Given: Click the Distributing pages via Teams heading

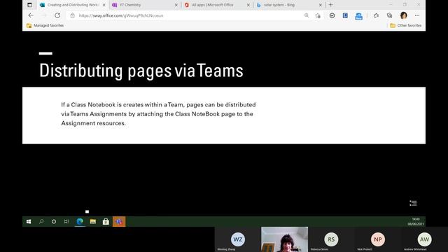Looking at the screenshot, I should coord(141,71).
